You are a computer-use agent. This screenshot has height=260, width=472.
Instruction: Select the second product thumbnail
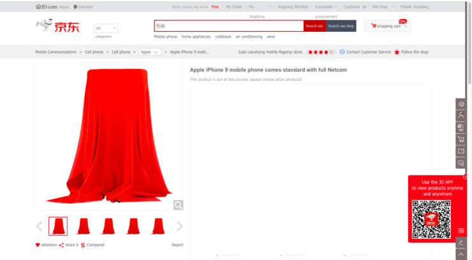tap(84, 226)
